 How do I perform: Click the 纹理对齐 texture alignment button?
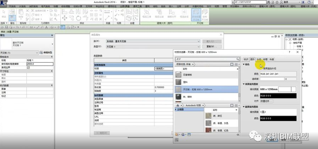[267, 101]
